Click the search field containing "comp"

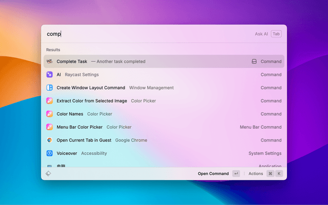point(143,34)
